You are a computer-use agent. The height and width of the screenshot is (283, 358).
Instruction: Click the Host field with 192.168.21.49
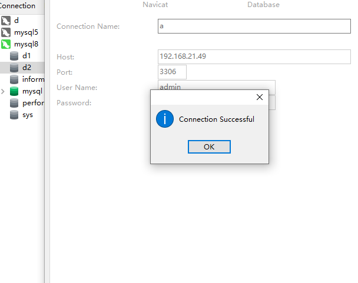coord(254,56)
